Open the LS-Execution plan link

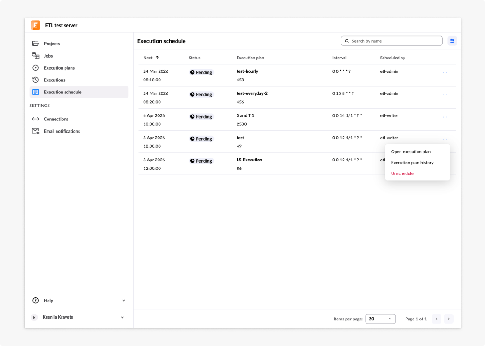(249, 160)
